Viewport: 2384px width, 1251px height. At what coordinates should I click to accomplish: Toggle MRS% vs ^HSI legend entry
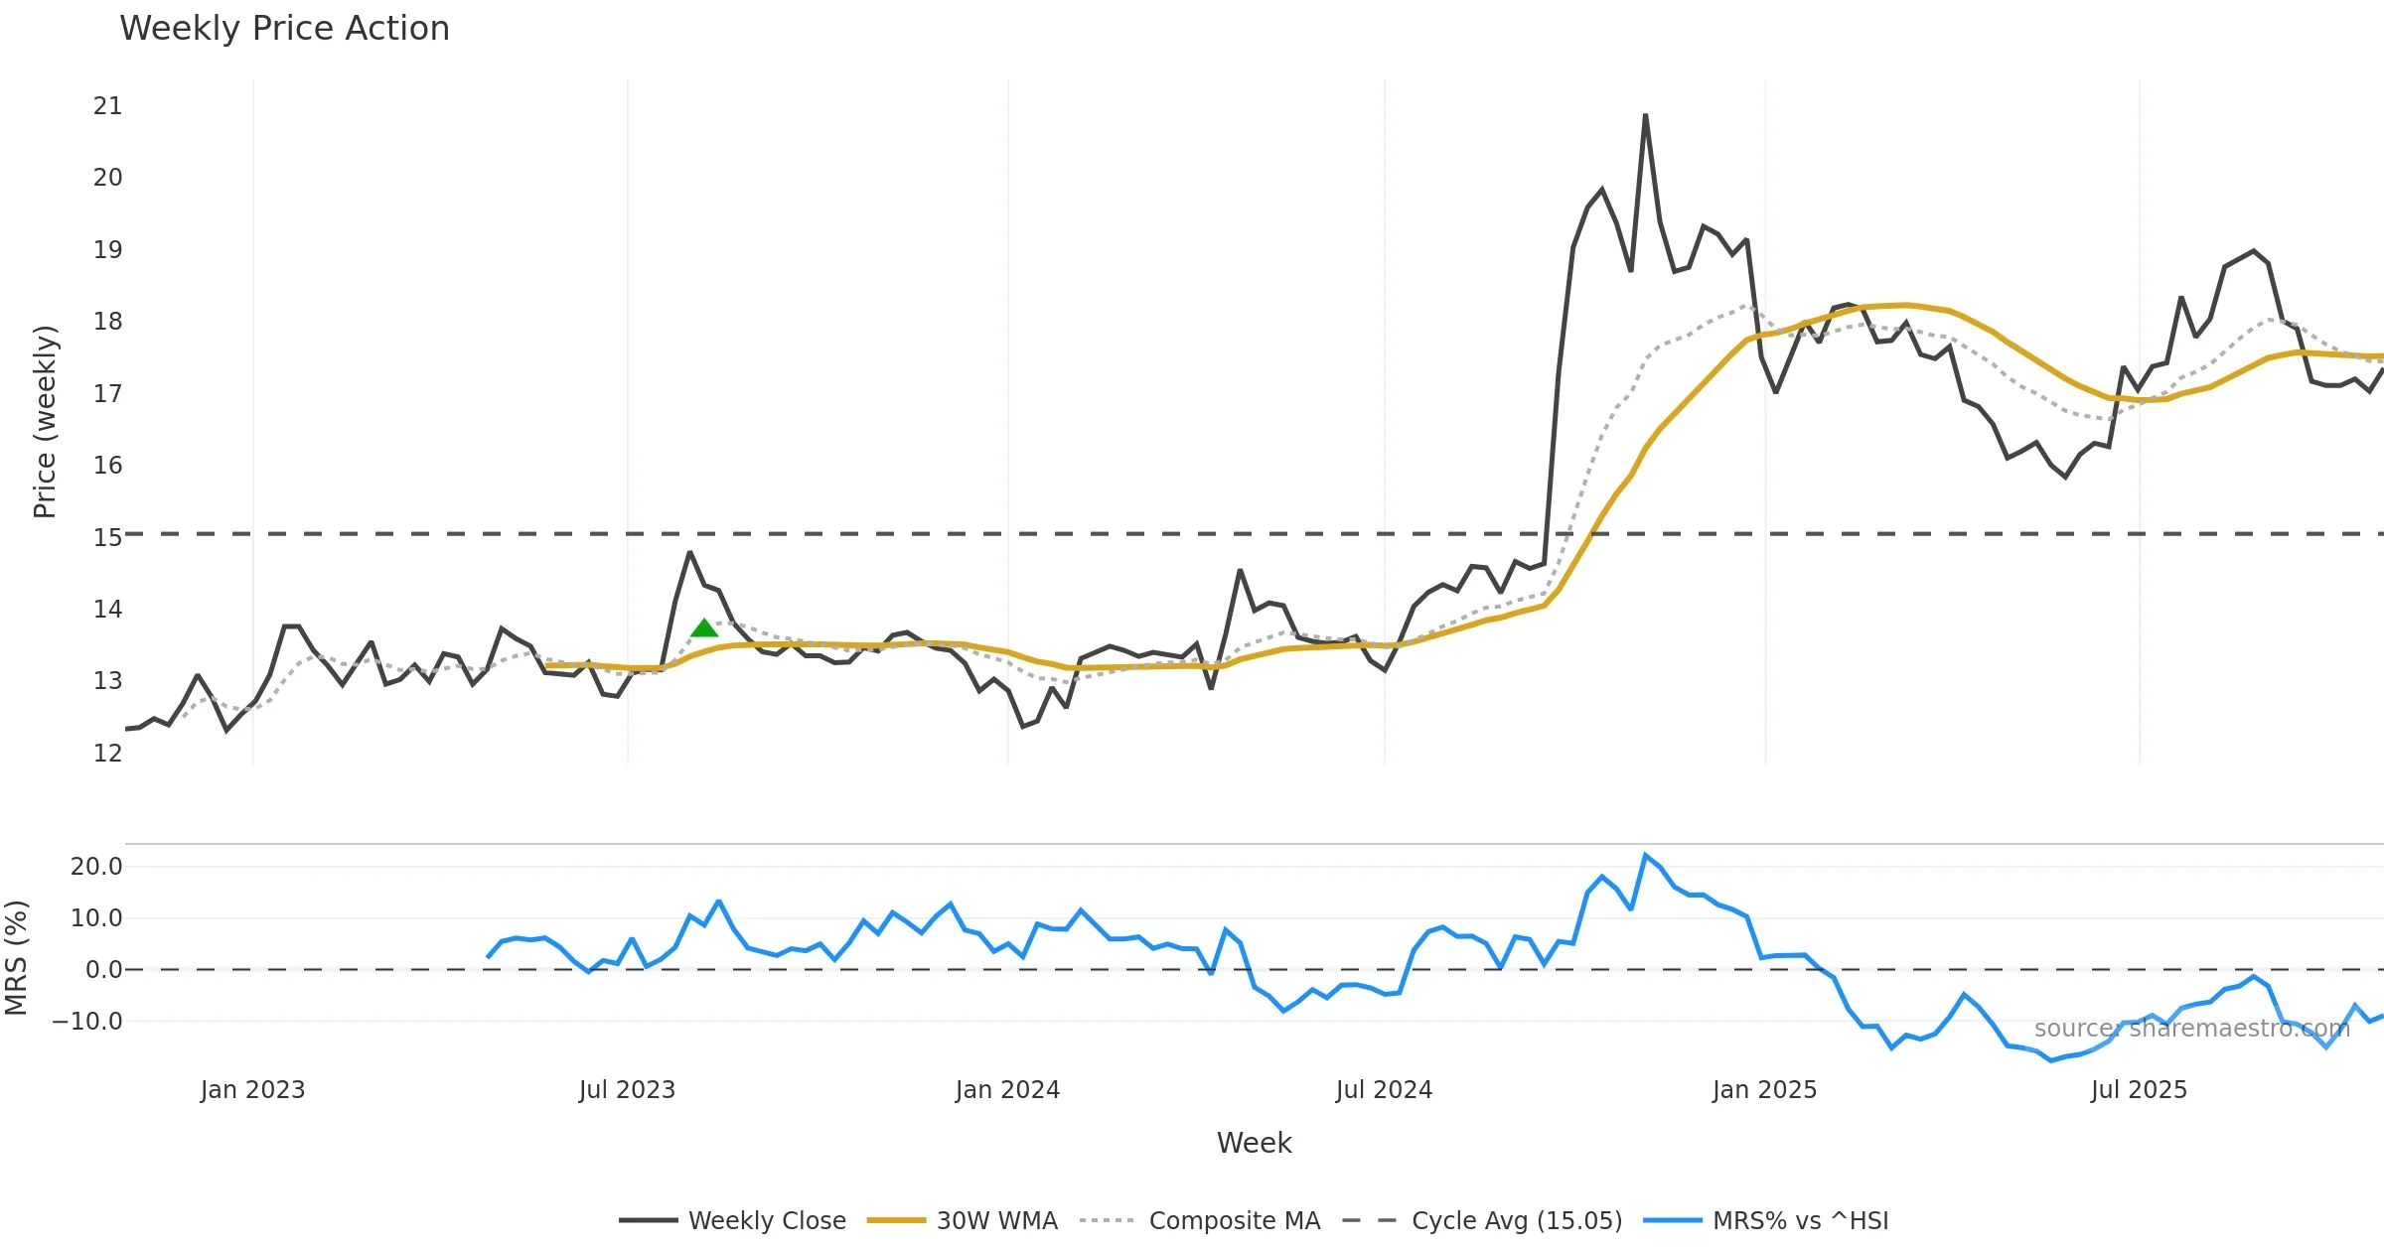coord(1800,1220)
